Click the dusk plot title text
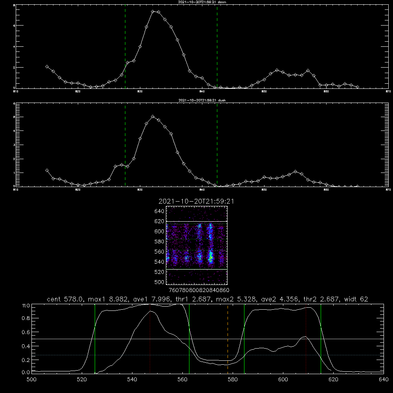The image size is (393, 393). tap(202, 100)
